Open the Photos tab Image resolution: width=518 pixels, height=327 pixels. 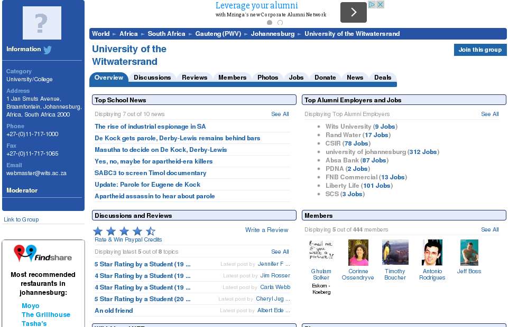coord(267,78)
